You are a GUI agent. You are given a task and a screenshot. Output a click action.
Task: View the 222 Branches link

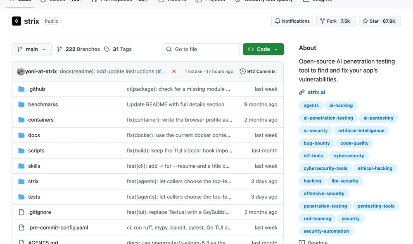78,49
